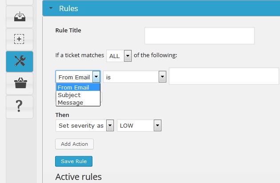This screenshot has height=183, width=280.
Task: Click the Add Action button
Action: (x=74, y=144)
